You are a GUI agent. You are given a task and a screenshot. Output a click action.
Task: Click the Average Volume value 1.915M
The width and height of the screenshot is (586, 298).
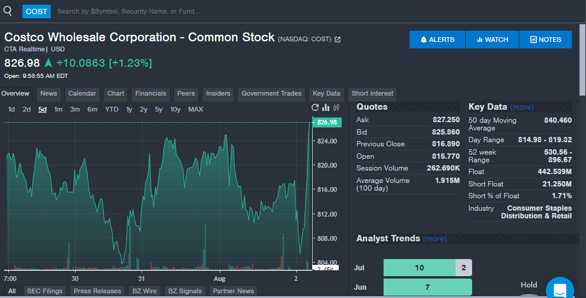pyautogui.click(x=447, y=181)
